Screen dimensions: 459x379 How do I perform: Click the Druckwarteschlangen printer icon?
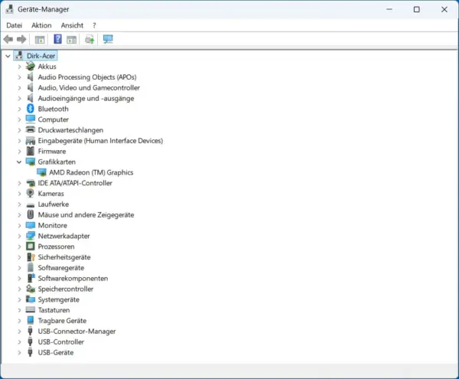tap(30, 129)
